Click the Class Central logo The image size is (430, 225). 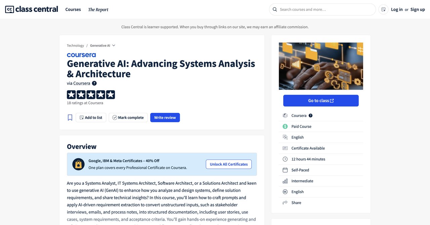click(x=32, y=9)
